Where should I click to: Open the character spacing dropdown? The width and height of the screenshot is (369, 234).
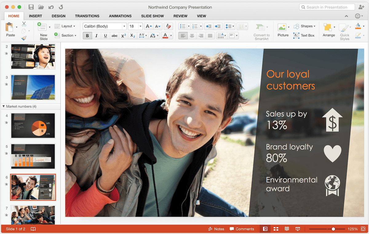(143, 36)
